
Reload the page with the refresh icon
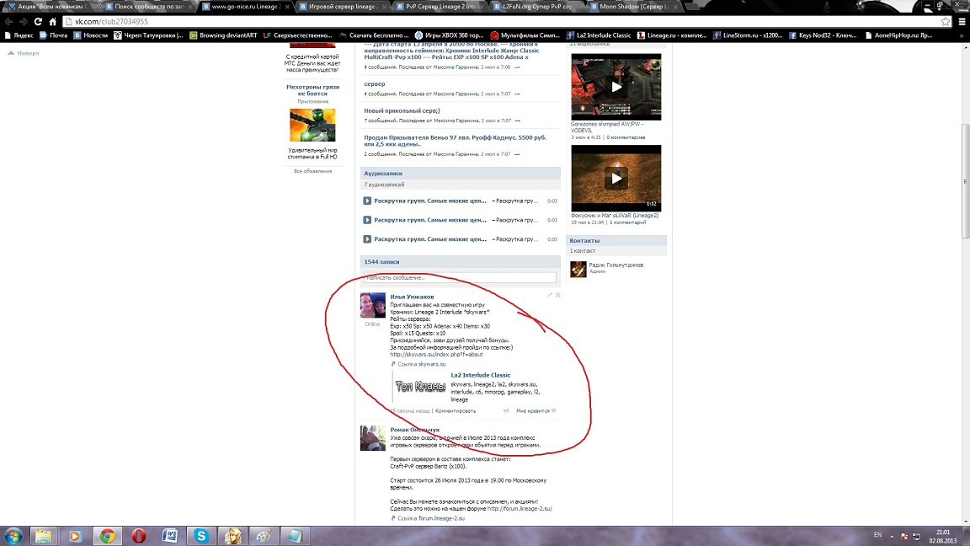coord(38,22)
